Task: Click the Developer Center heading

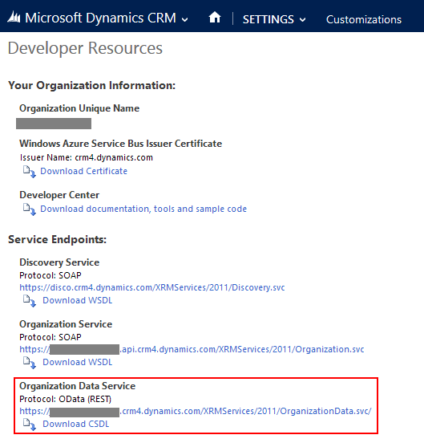Action: click(x=59, y=195)
